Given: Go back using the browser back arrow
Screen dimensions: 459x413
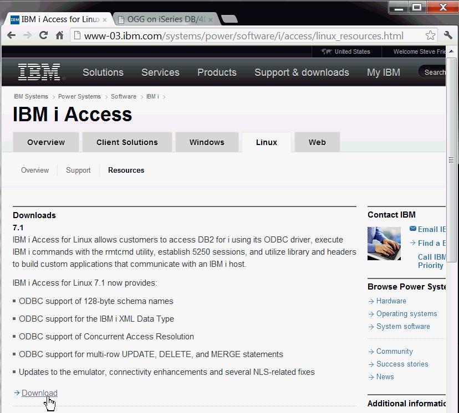Looking at the screenshot, I should 12,35.
